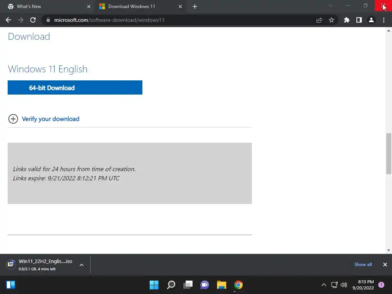
Task: Start the 64-bit Download
Action: [75, 88]
